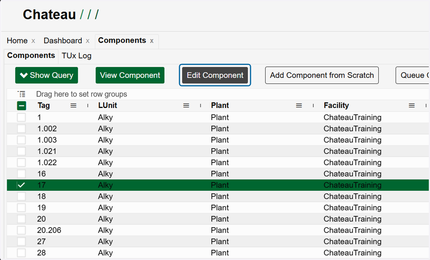The width and height of the screenshot is (430, 260).
Task: Click the row groups list icon
Action: click(22, 94)
